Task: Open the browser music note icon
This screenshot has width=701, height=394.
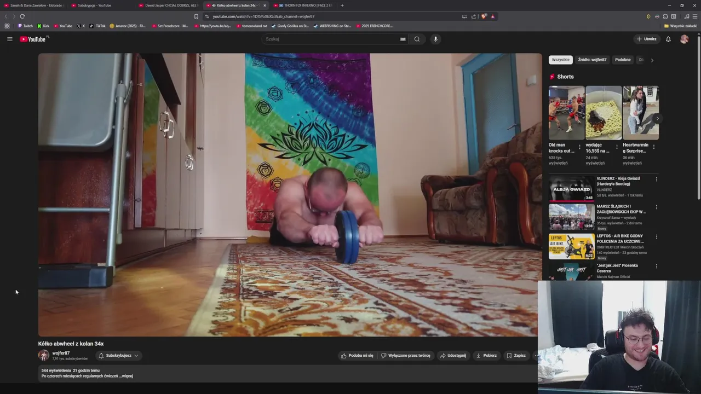Action: pyautogui.click(x=687, y=16)
